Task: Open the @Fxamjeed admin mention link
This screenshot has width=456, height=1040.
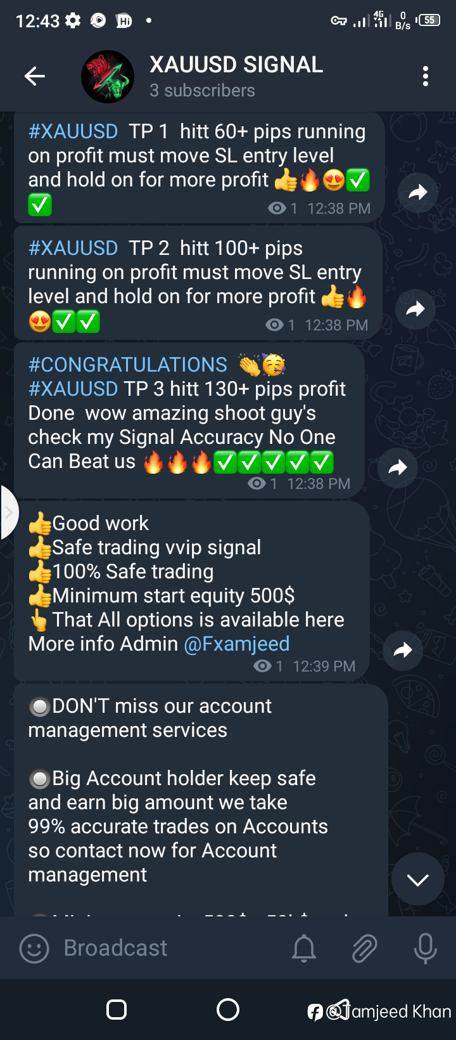Action: pyautogui.click(x=237, y=644)
